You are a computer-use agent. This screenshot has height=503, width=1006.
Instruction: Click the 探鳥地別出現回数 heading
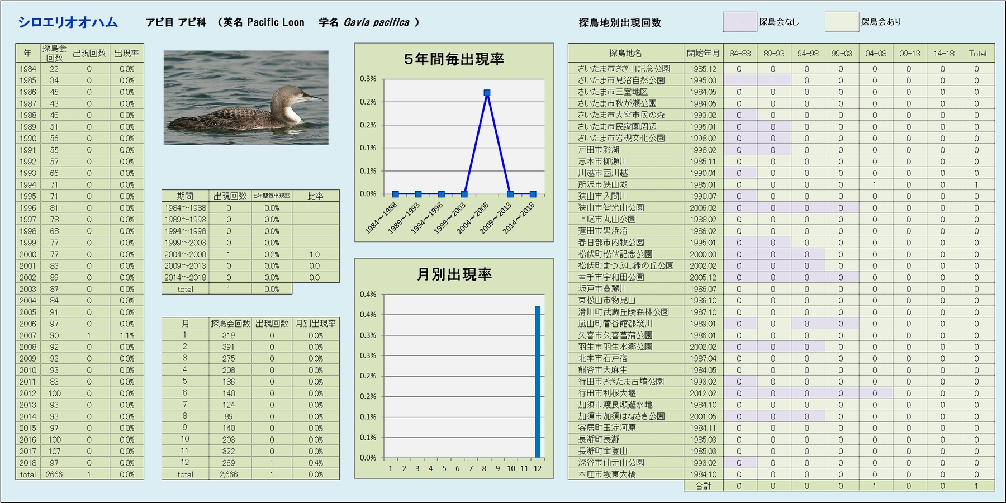point(619,23)
